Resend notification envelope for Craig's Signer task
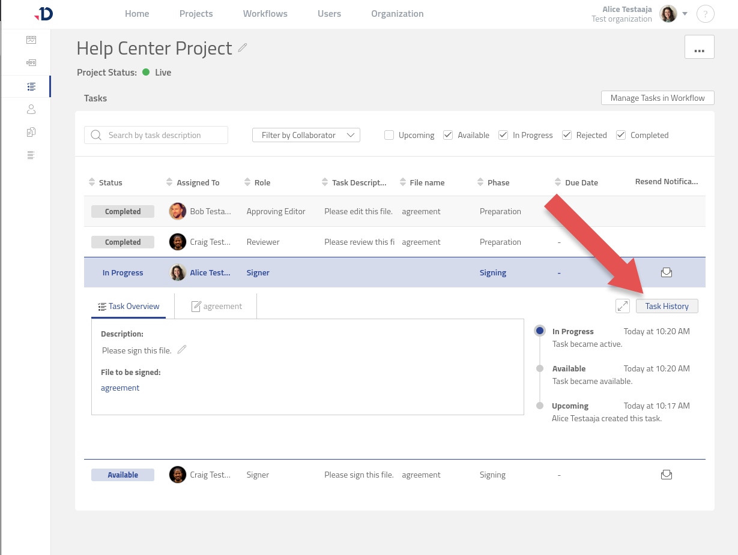Screen dimensions: 738x555 pyautogui.click(x=666, y=475)
